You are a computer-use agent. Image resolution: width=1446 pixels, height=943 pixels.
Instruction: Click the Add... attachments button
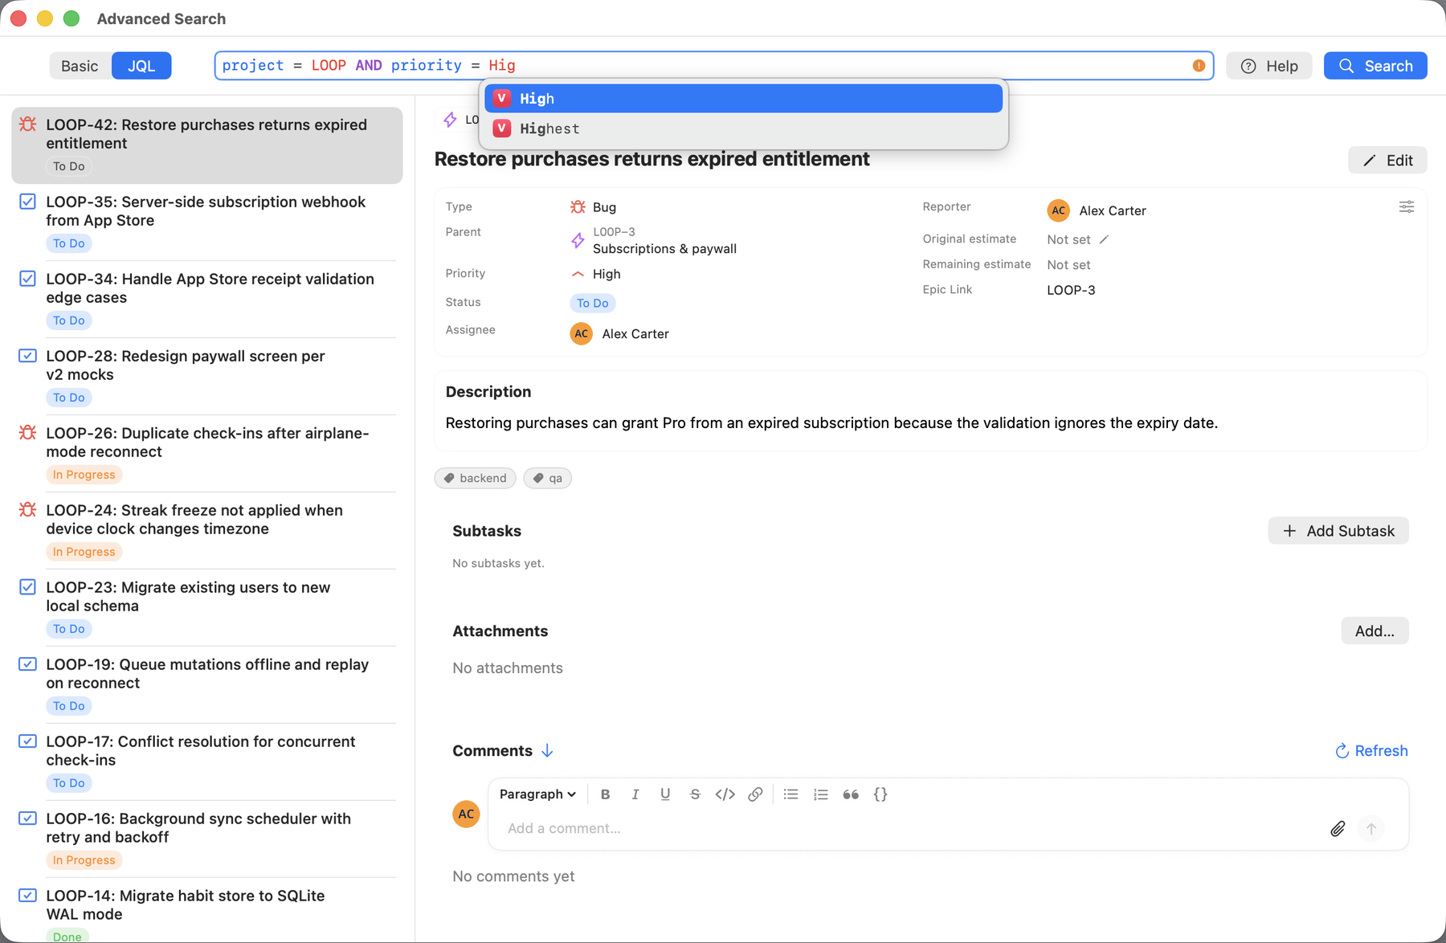point(1375,631)
